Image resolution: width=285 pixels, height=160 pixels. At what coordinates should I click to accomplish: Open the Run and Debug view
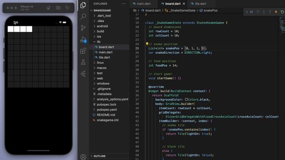click(x=83, y=40)
